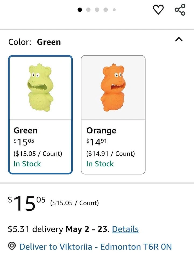Click the orange toy thumbnail image
Screen dimensions: 194x259
[x=113, y=88]
